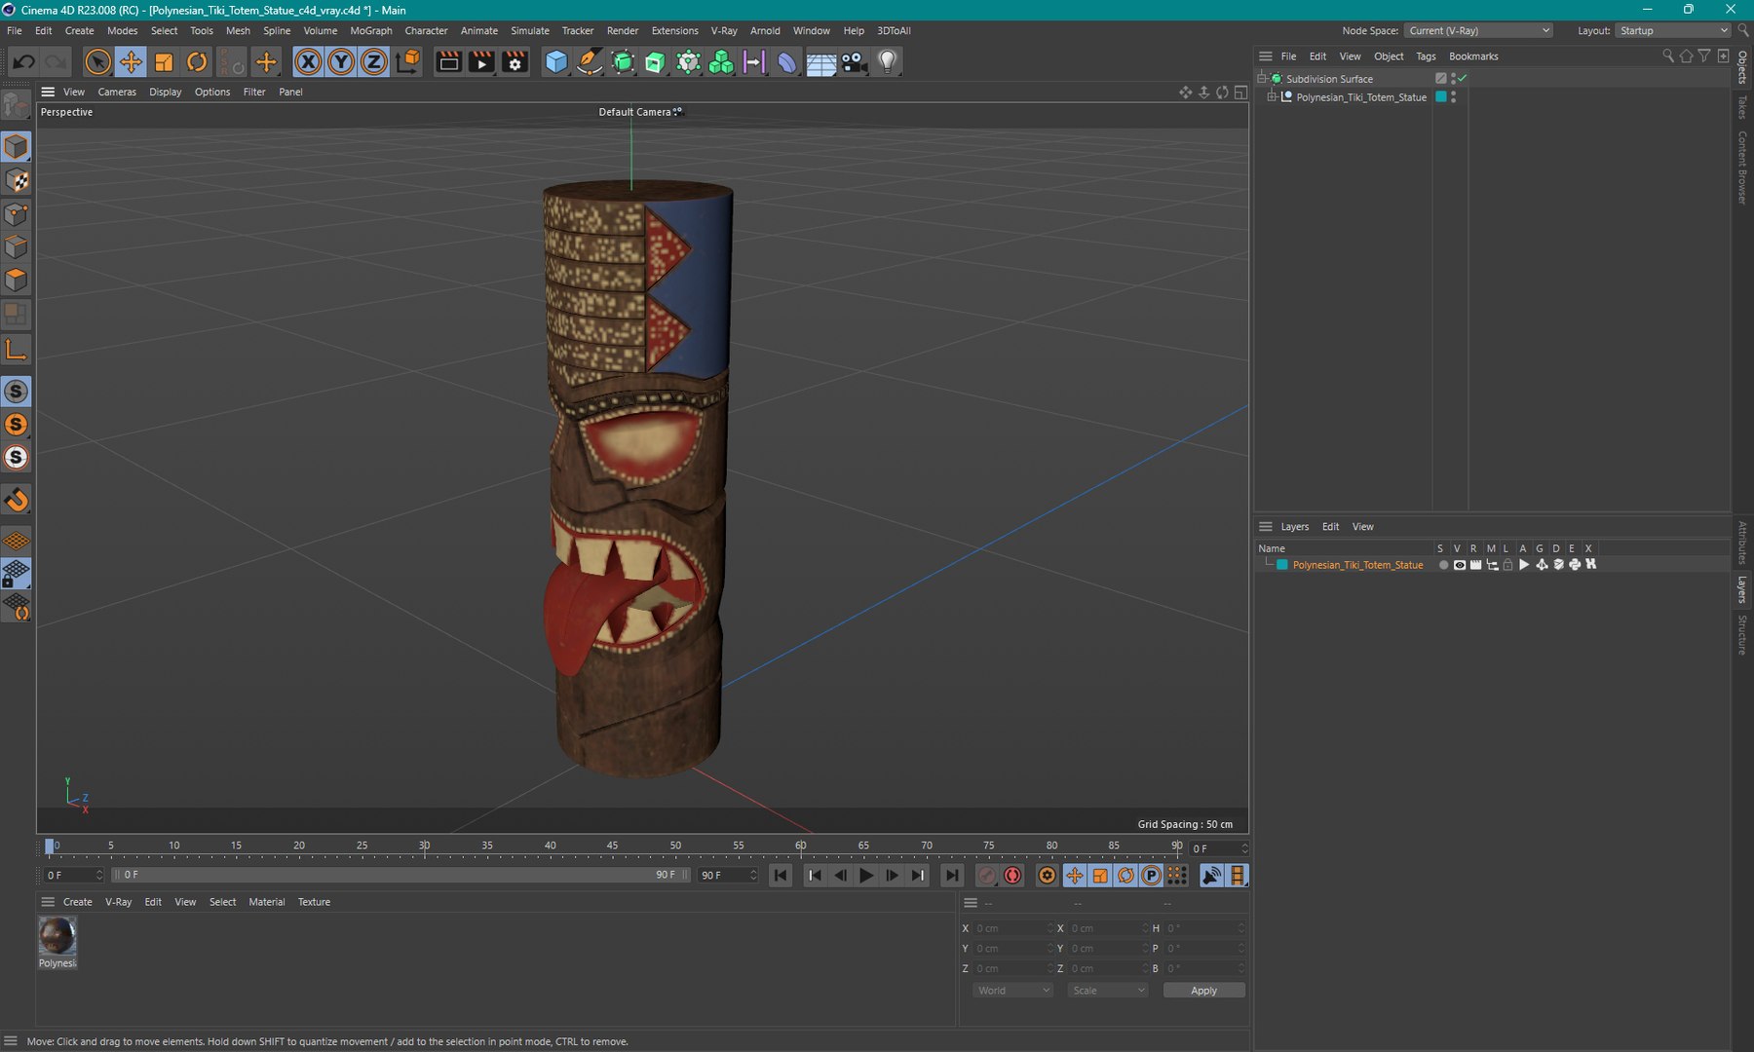This screenshot has height=1052, width=1754.
Task: Select the Polynesian_Tiki_Totem_Statue layer name
Action: pos(1357,565)
